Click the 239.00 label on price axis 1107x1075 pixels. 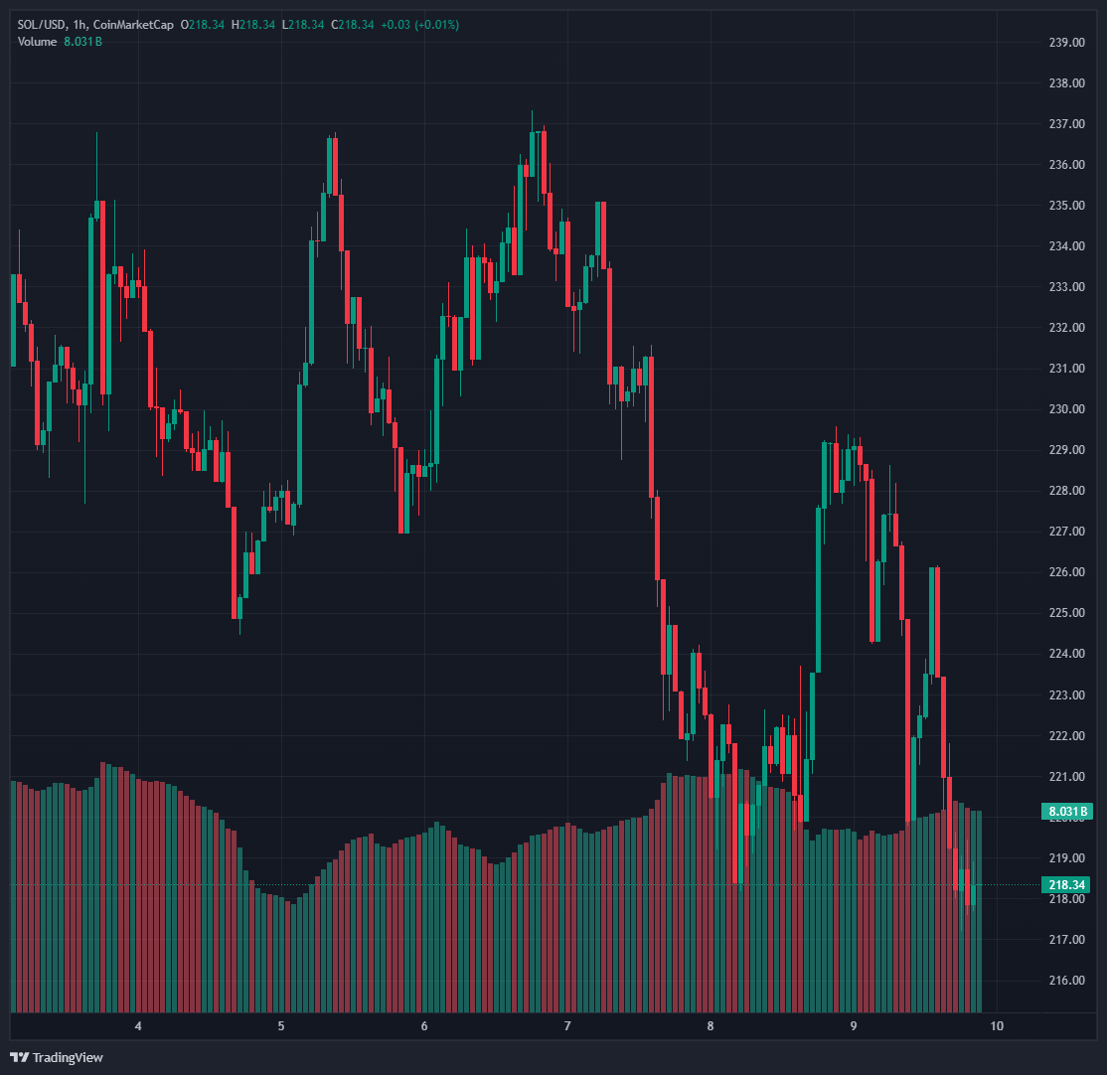[1066, 43]
